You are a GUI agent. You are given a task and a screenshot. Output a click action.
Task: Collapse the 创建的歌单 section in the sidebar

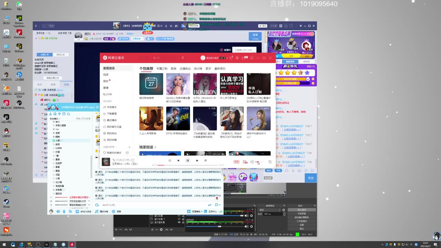click(110, 147)
